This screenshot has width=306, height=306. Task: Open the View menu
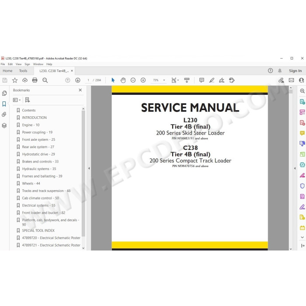point(18,64)
